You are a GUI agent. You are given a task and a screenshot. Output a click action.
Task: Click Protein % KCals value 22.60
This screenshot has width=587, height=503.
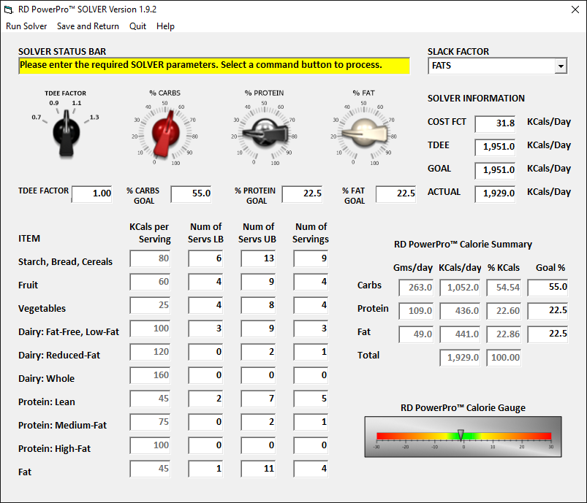pos(504,311)
